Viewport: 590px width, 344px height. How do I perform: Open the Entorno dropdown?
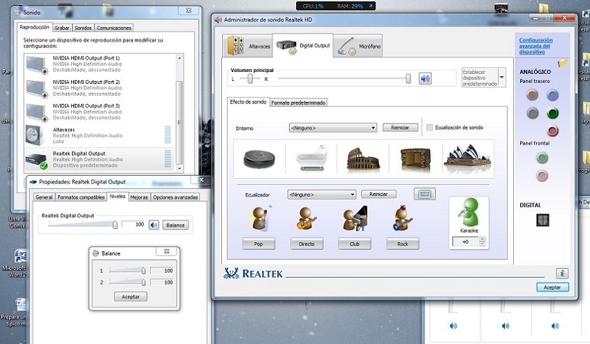point(332,128)
